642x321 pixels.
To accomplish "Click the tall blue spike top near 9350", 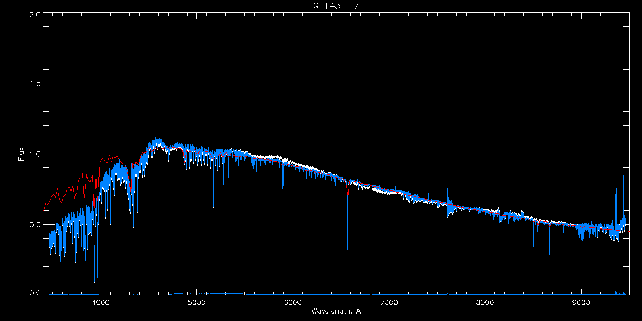I will [616, 189].
